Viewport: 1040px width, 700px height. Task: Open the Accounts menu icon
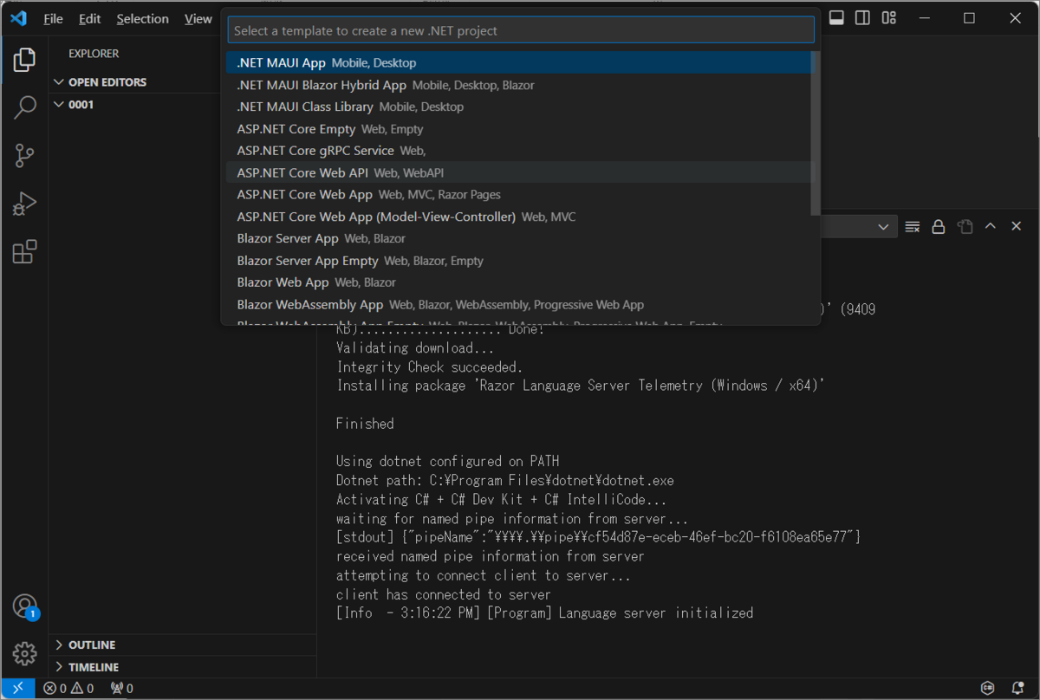25,606
